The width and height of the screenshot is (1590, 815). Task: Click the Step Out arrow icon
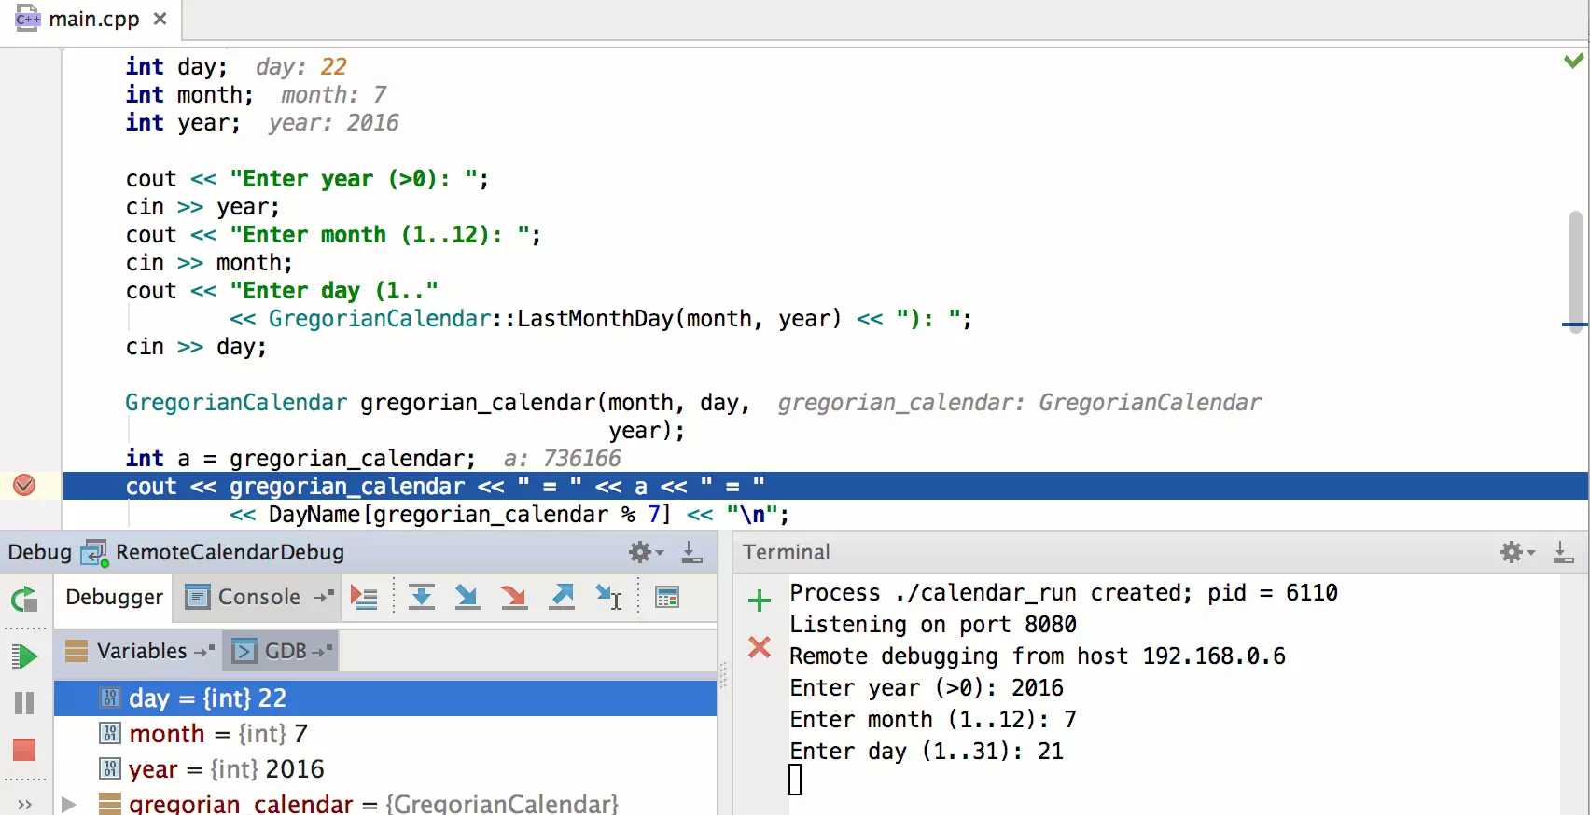pos(562,598)
